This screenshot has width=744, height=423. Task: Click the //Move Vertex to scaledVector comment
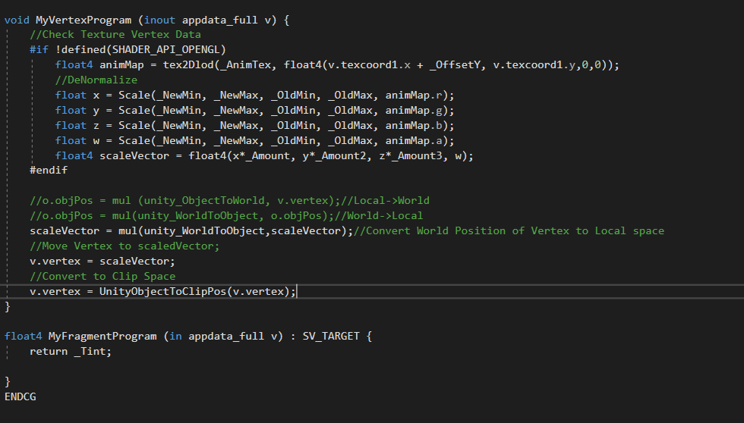click(x=125, y=246)
